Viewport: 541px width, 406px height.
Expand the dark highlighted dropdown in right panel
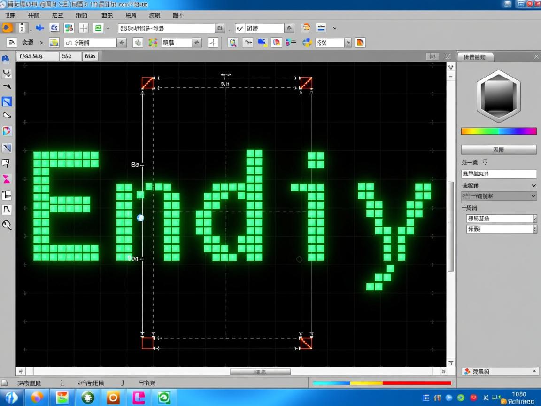pos(533,196)
